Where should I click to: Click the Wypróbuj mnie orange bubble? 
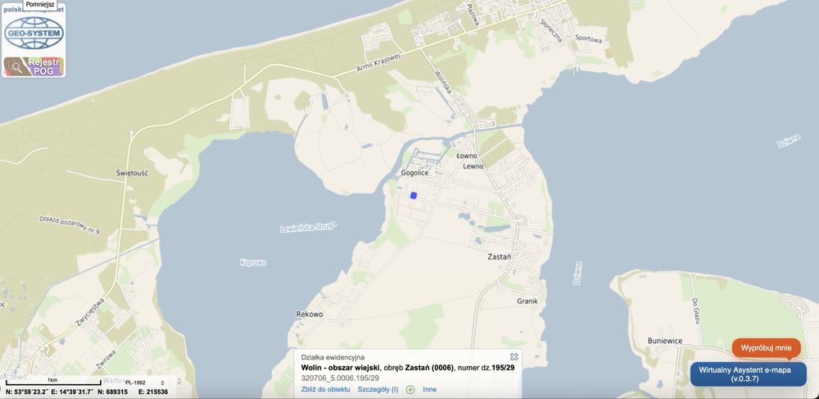click(767, 348)
